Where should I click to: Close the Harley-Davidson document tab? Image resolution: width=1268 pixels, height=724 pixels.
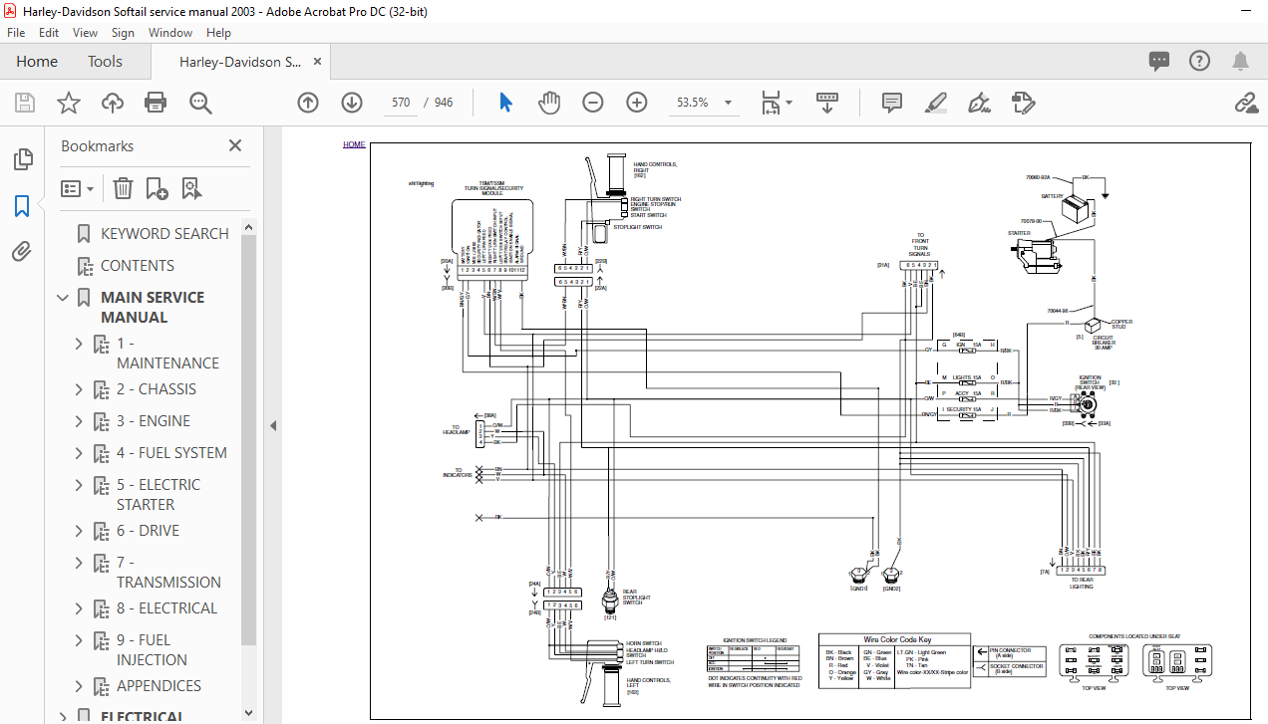318,62
